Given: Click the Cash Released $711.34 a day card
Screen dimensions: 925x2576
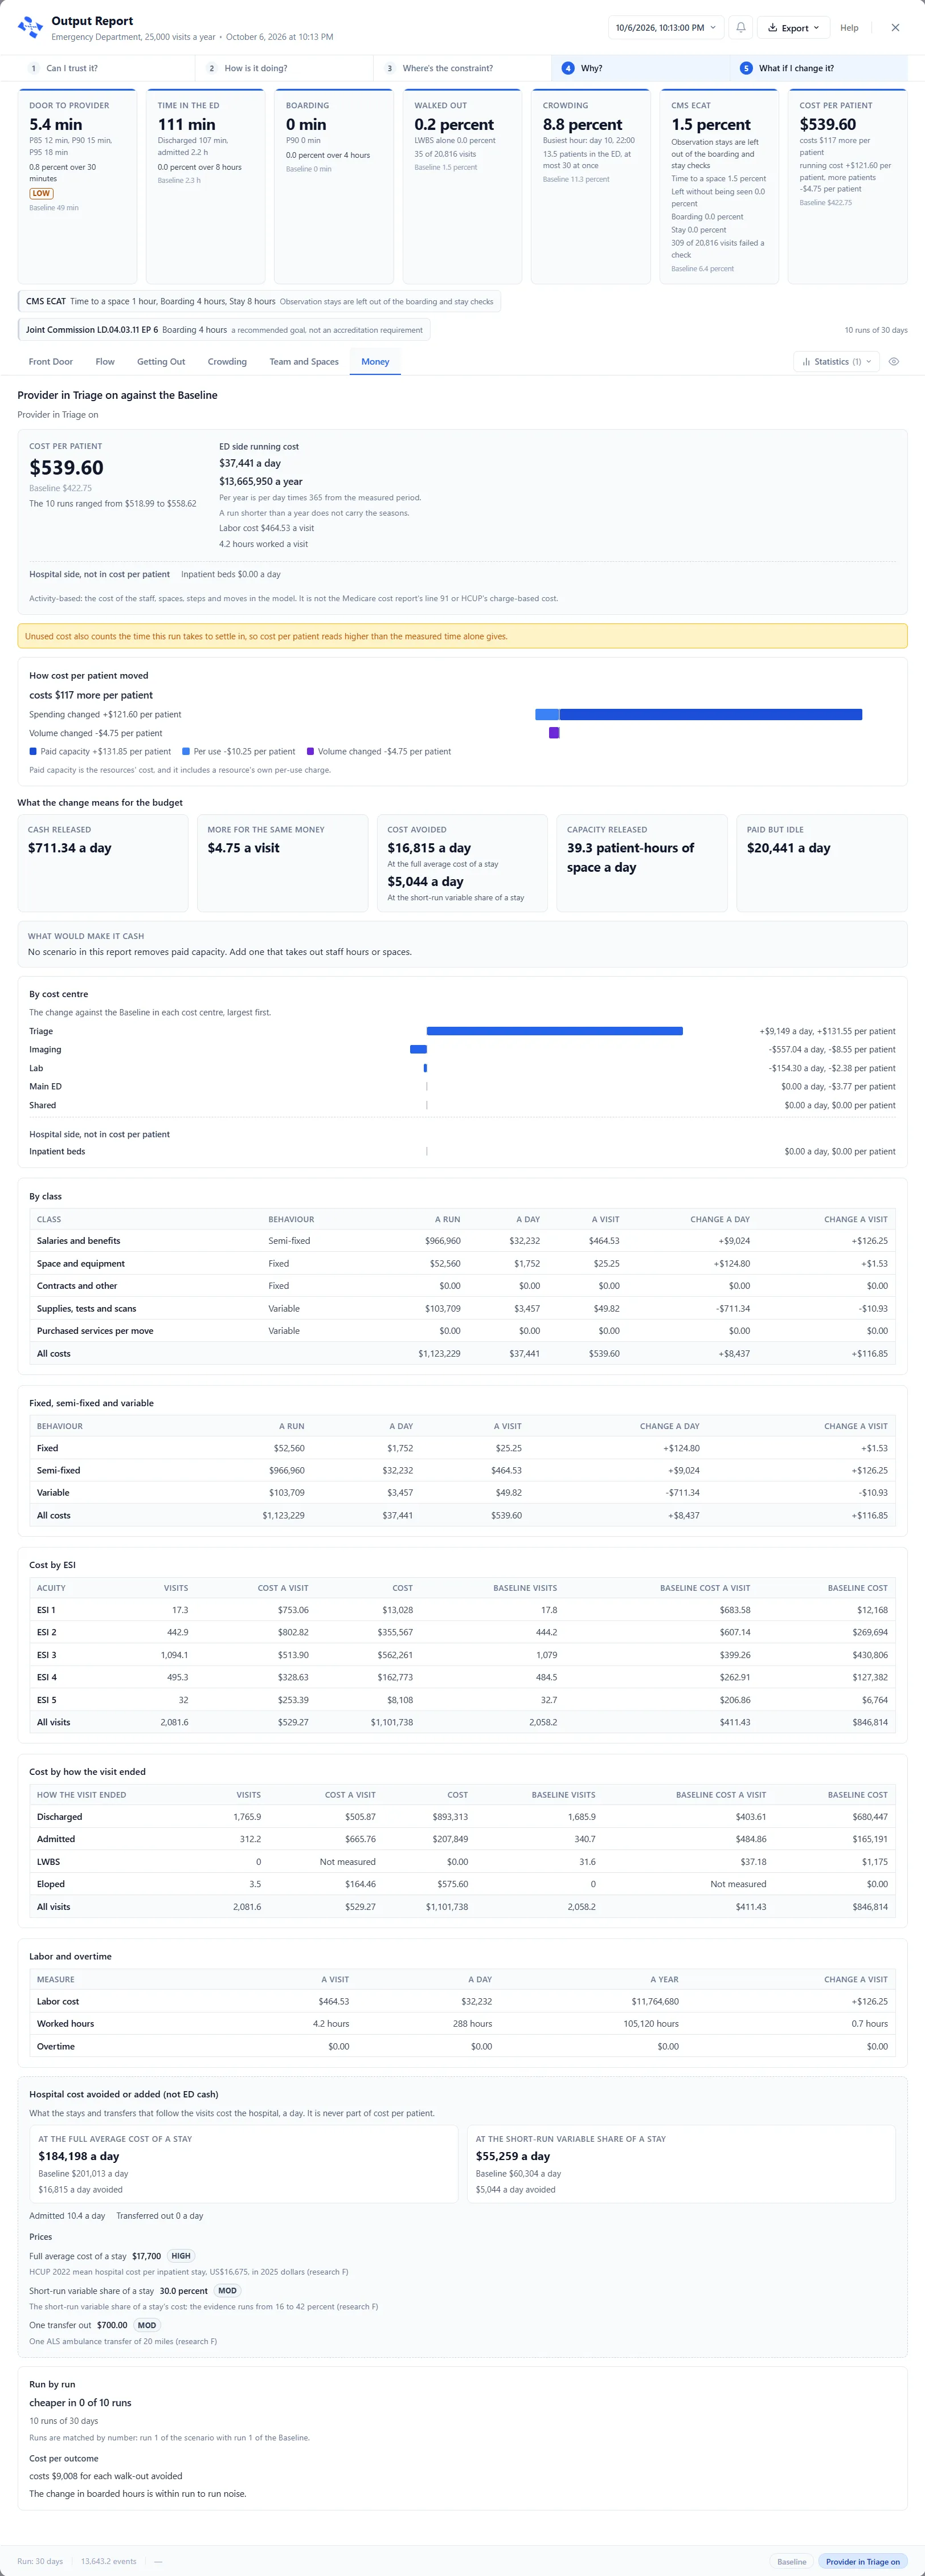Looking at the screenshot, I should pyautogui.click(x=103, y=863).
